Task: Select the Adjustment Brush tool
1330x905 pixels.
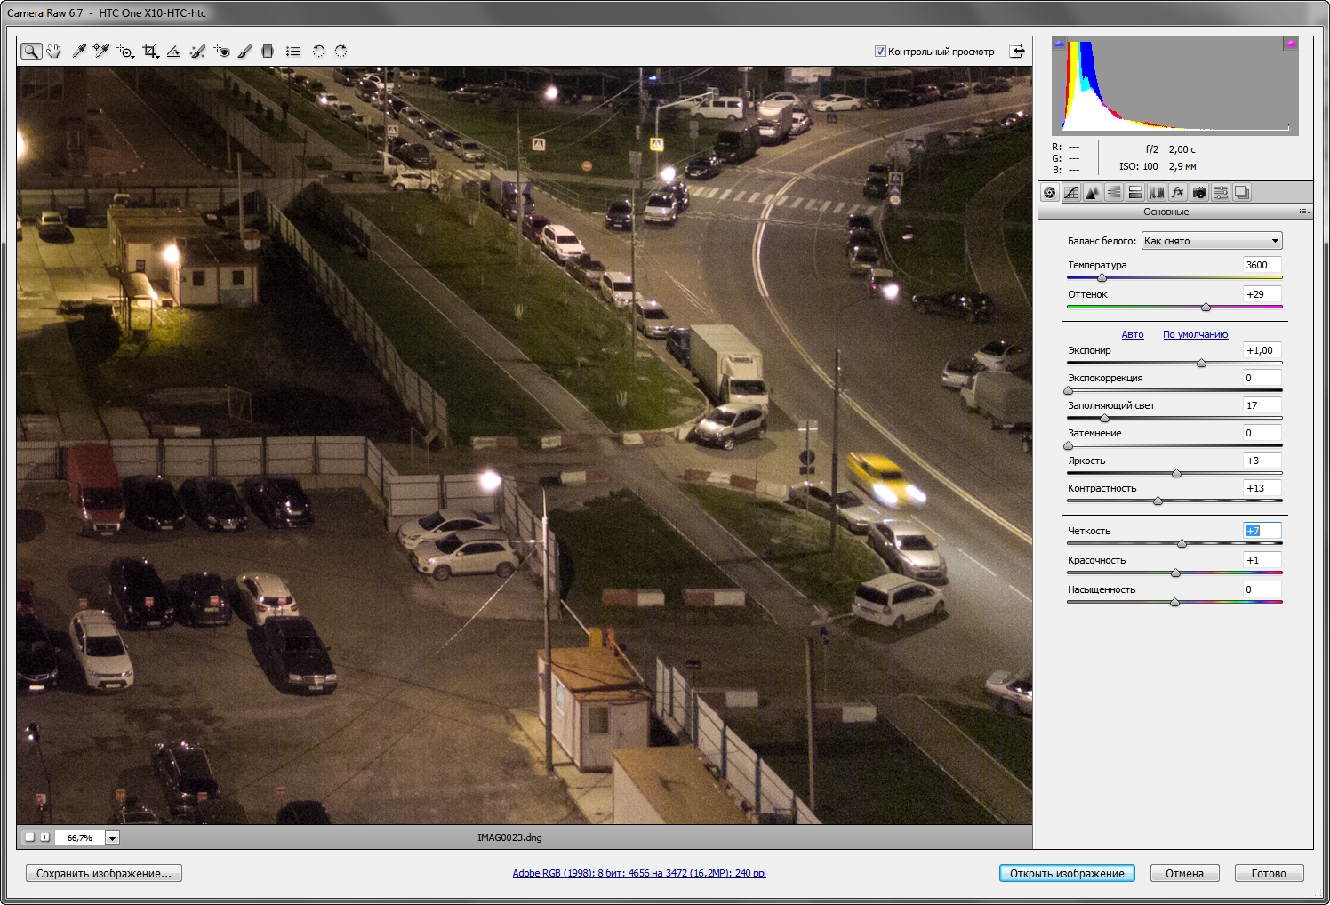Action: pyautogui.click(x=244, y=52)
